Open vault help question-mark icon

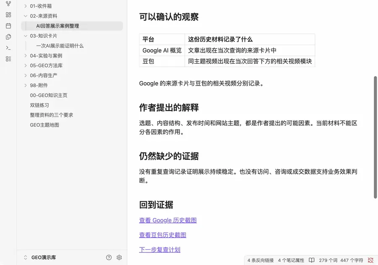pos(109,257)
